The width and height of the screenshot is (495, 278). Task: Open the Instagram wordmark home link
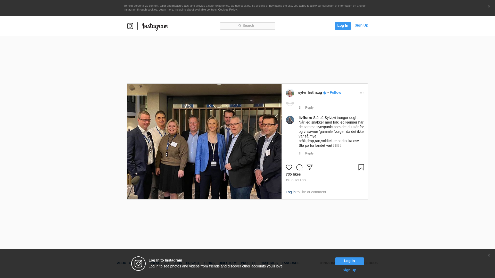point(155,27)
